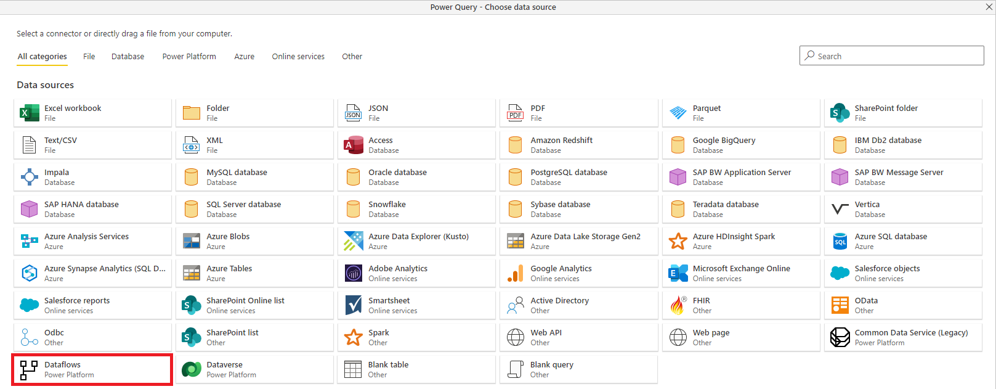Click the XML file icon
This screenshot has width=996, height=389.
point(192,145)
